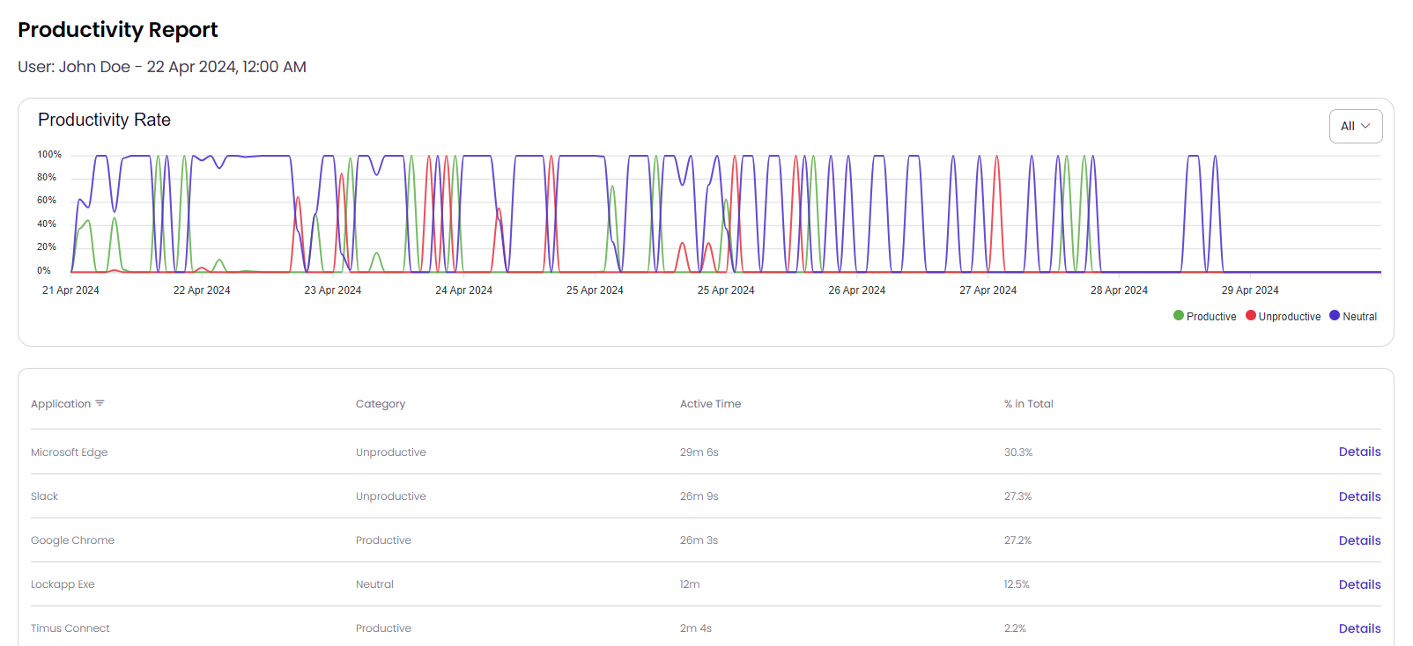The image size is (1413, 646).
Task: Click the 12m active time value
Action: [x=690, y=584]
